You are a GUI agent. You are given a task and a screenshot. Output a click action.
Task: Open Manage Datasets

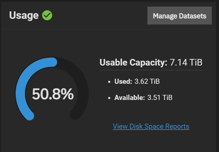[179, 16]
